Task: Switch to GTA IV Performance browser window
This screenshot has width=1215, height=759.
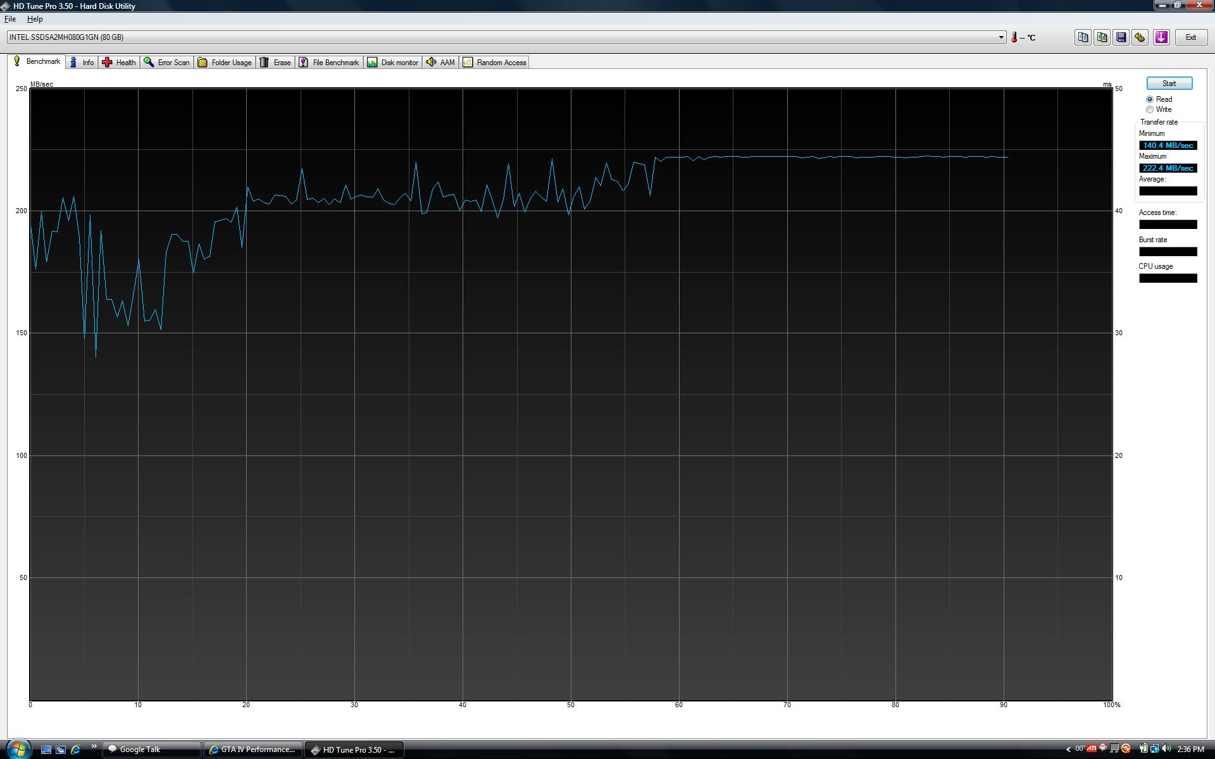Action: tap(253, 750)
